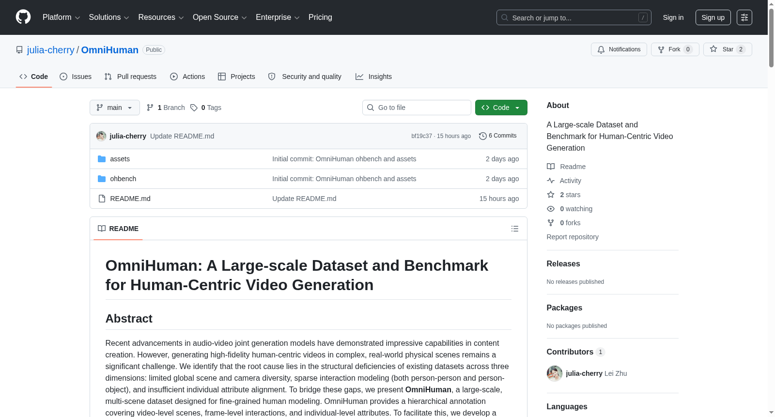
Task: Open the README.md file
Action: pyautogui.click(x=130, y=199)
